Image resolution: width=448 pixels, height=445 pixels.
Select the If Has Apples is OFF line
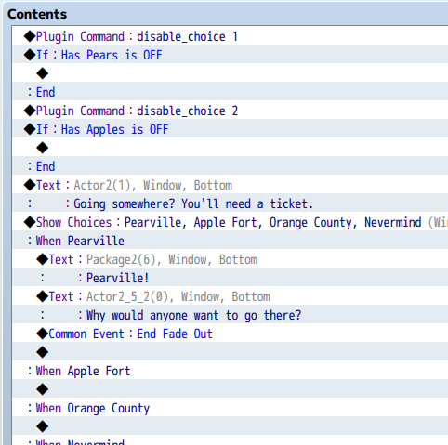coord(231,129)
